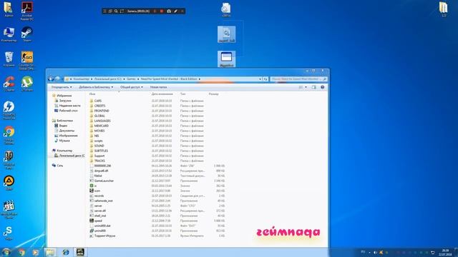The height and width of the screenshot is (257, 458).
Task: Sort by the Имя column header
Action: [92, 94]
